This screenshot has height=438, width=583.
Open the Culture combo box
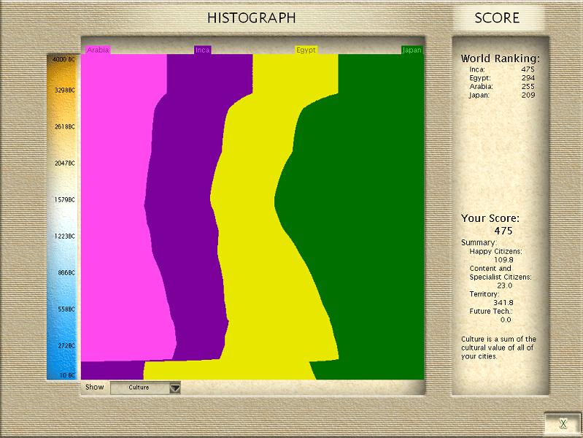[x=139, y=388]
